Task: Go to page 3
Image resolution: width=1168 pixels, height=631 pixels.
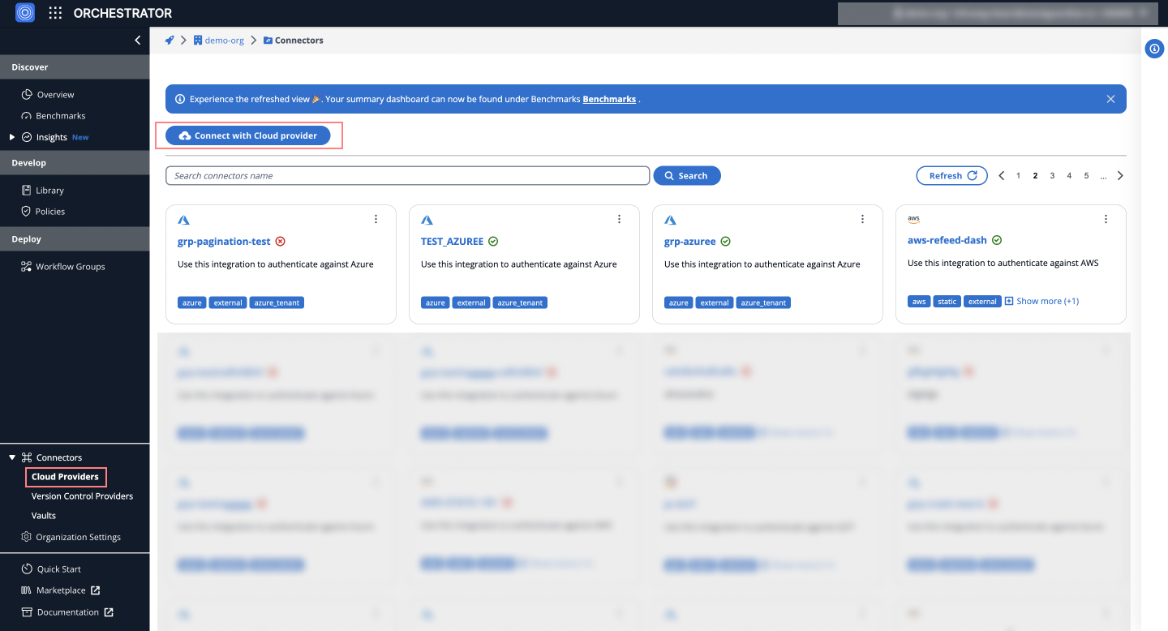Action: pyautogui.click(x=1053, y=176)
